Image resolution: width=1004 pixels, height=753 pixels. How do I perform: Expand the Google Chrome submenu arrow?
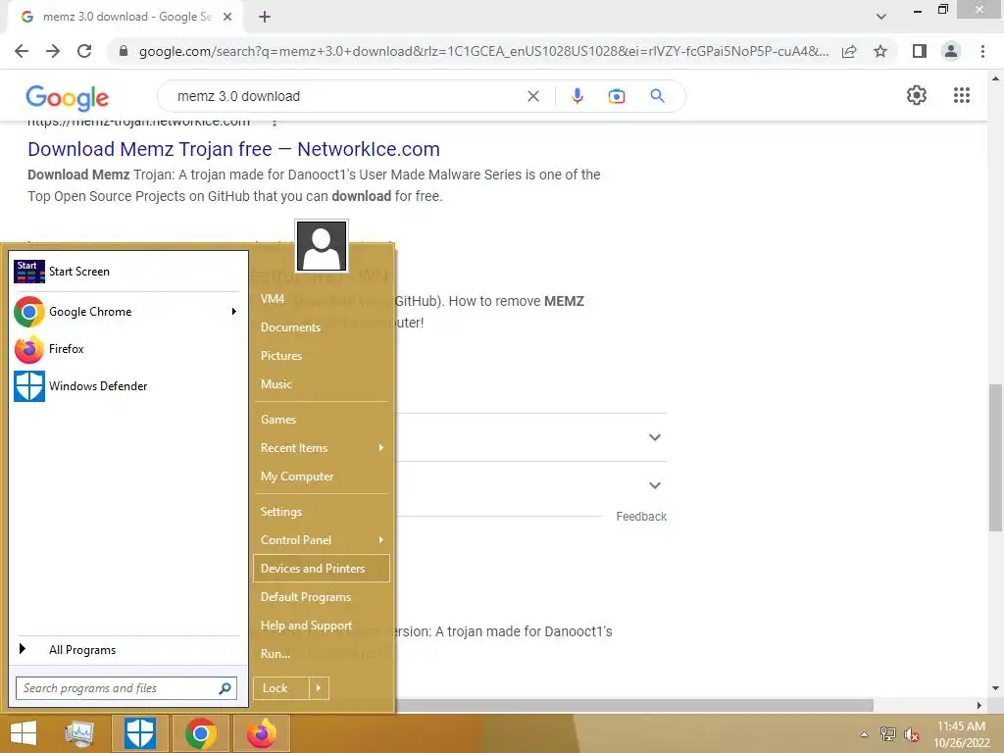[234, 311]
